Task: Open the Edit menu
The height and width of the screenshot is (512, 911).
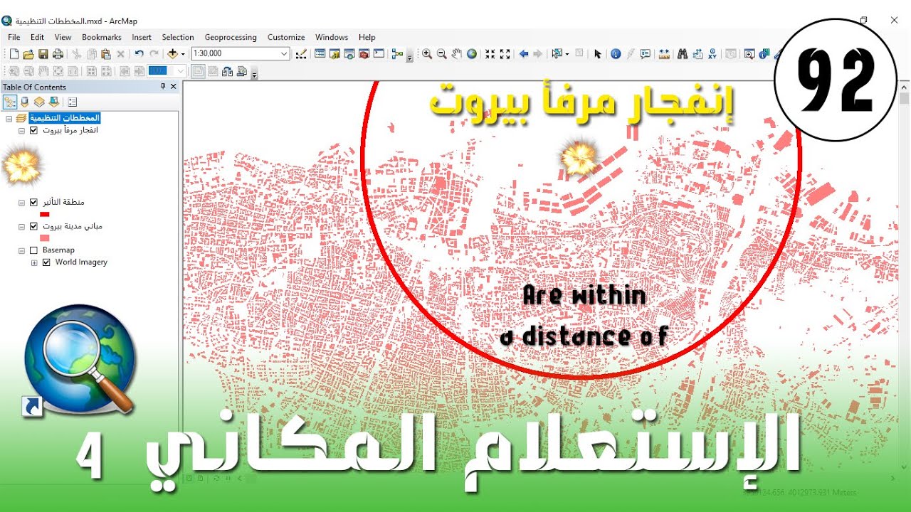Action: (37, 37)
